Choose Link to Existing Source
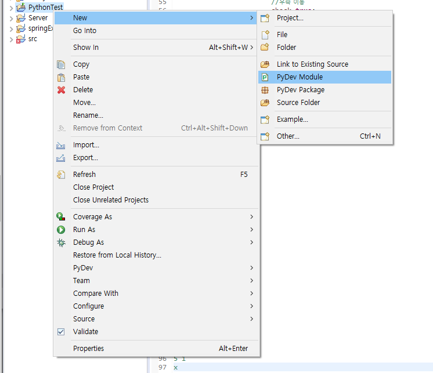The height and width of the screenshot is (373, 433). click(x=325, y=64)
